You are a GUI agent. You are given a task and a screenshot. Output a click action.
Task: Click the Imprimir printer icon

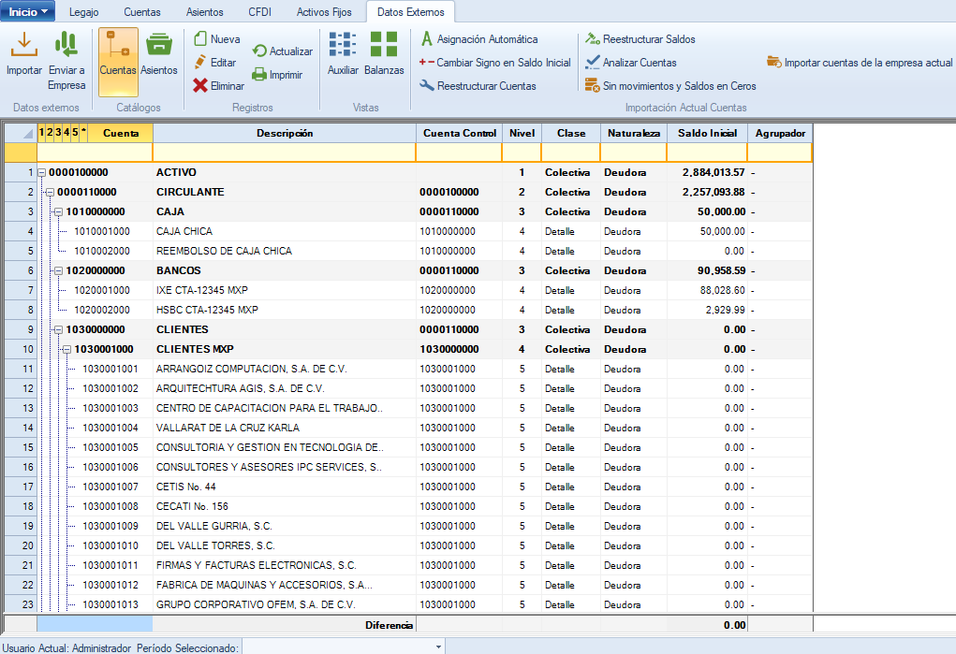pos(259,74)
